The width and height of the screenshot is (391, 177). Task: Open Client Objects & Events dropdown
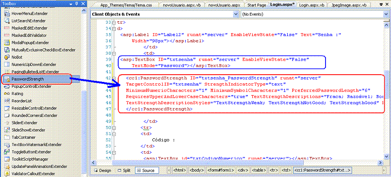click(x=236, y=14)
